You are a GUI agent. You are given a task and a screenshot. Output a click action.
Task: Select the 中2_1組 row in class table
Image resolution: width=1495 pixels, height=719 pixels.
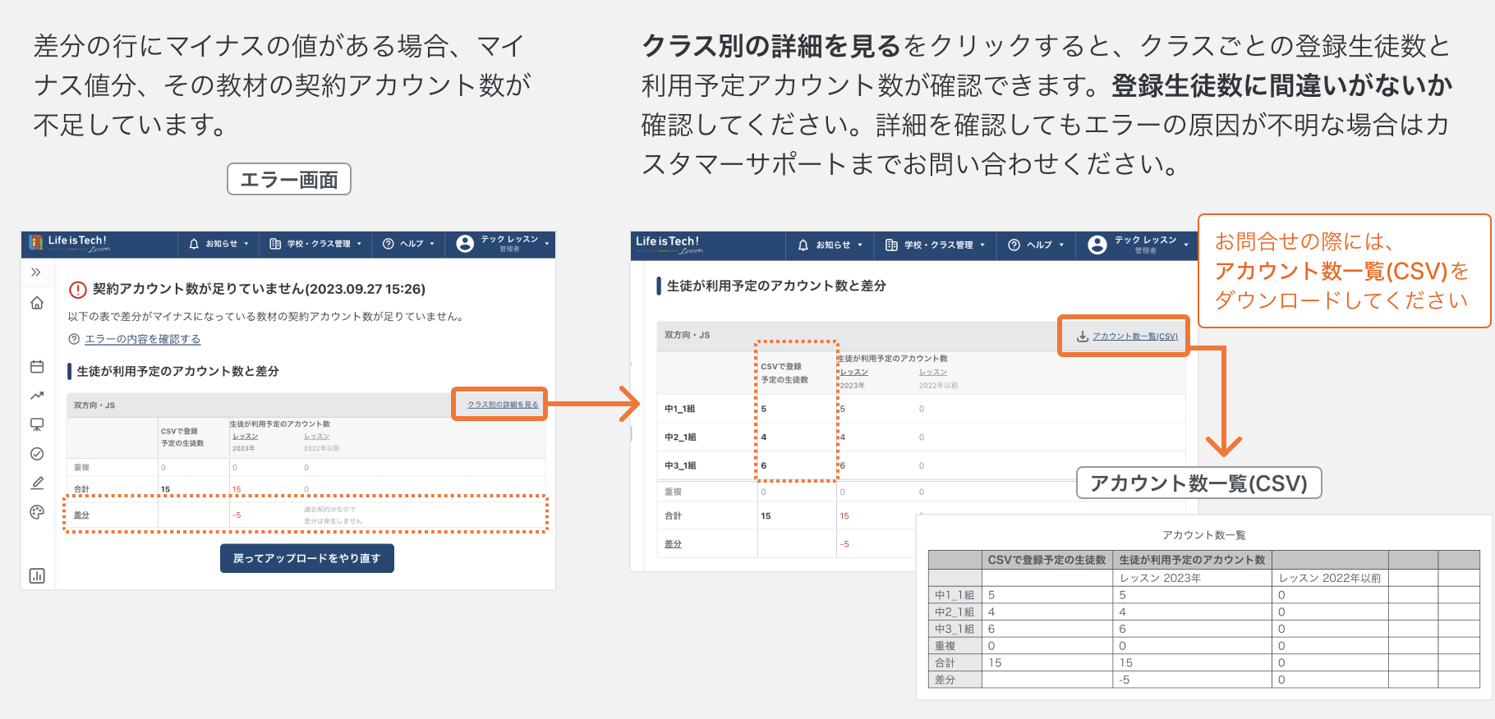click(680, 437)
